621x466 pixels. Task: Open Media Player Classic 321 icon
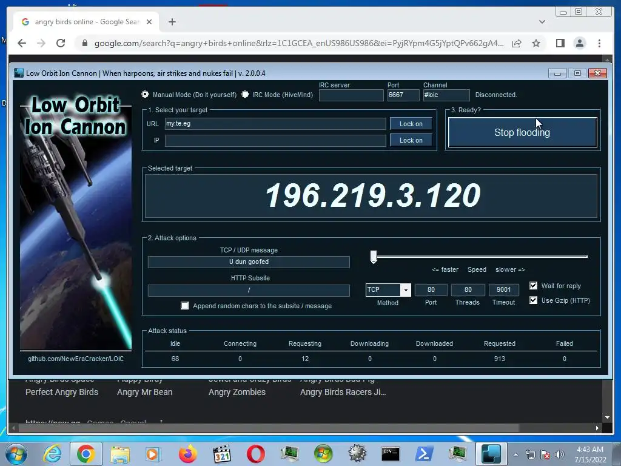pyautogui.click(x=221, y=454)
